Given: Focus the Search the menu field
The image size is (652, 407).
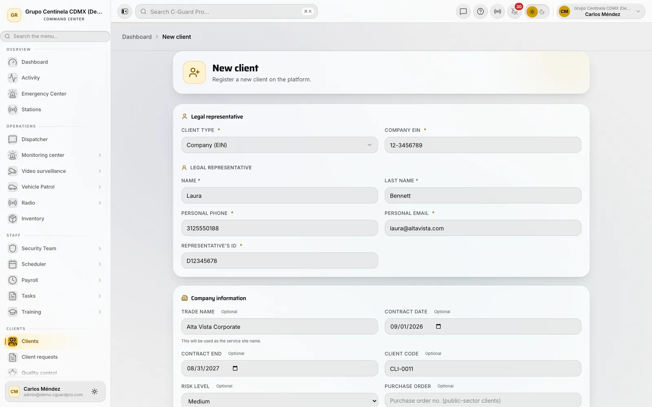Looking at the screenshot, I should (55, 36).
